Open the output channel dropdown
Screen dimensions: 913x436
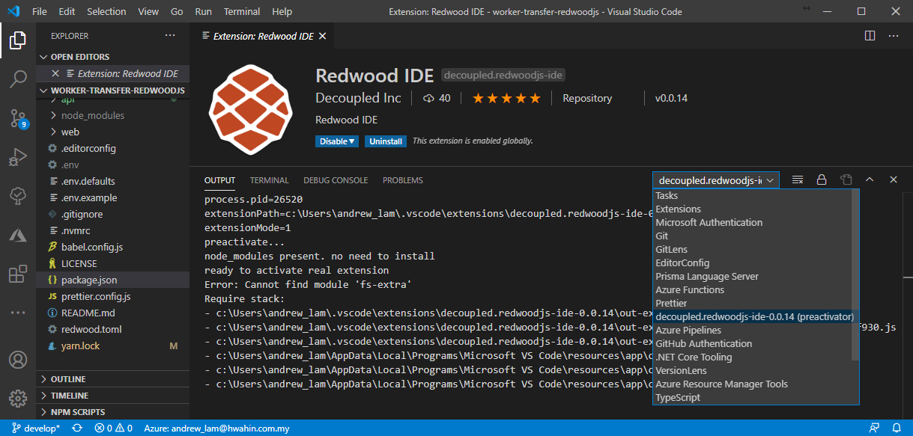[x=716, y=180]
